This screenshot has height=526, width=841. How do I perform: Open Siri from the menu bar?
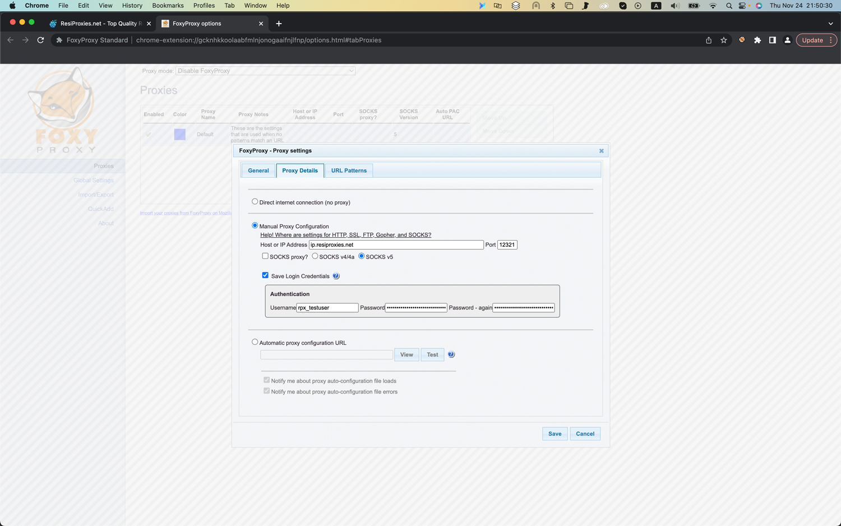[x=759, y=6]
